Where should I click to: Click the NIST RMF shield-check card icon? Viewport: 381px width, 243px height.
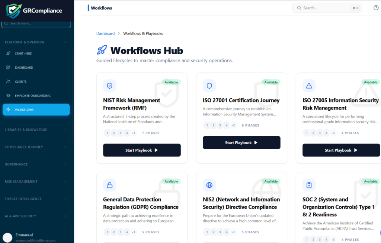click(x=109, y=86)
